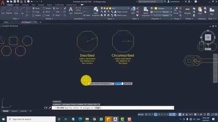Select the Dimension tool
This screenshot has height=122, width=218.
78,11
